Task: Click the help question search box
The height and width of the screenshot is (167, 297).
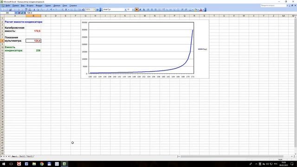Action: coord(273,6)
